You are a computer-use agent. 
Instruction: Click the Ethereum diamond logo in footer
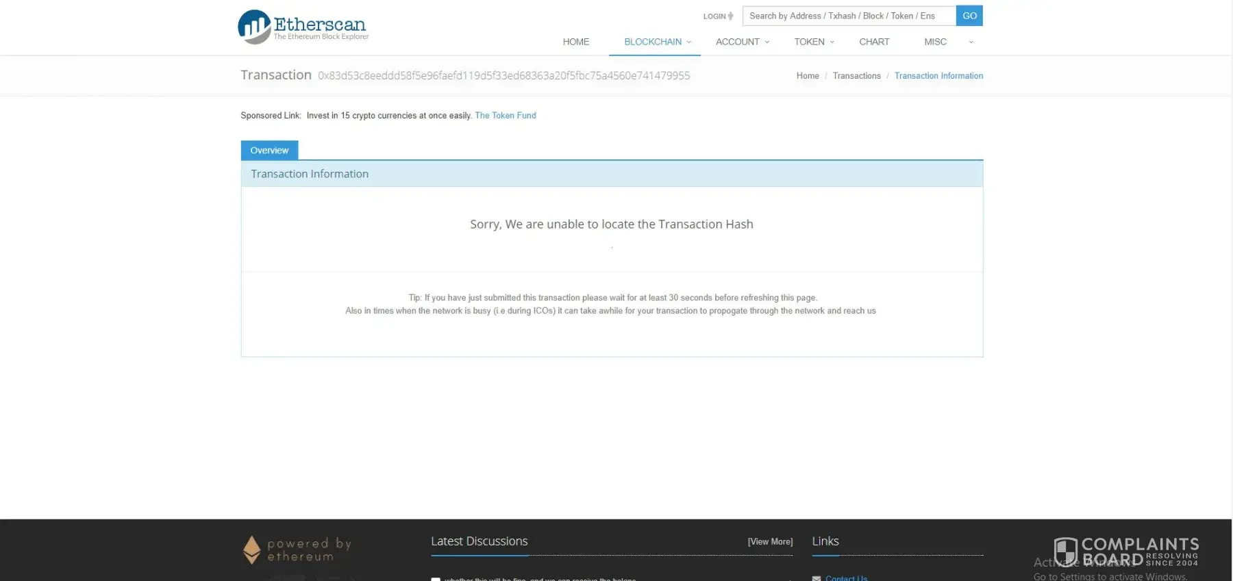pyautogui.click(x=252, y=550)
